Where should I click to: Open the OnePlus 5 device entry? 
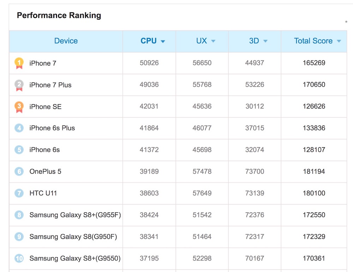pos(45,172)
